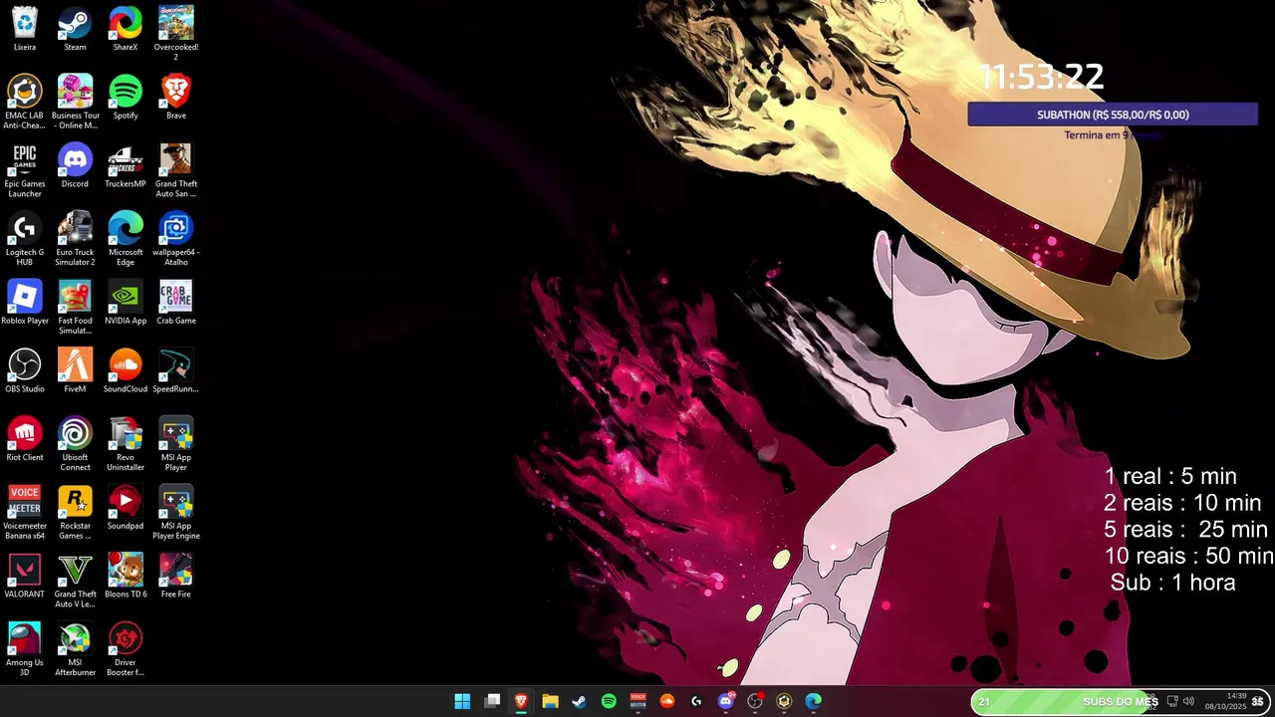1275x717 pixels.
Task: Select the MSI App Player desktop icon
Action: pos(176,445)
